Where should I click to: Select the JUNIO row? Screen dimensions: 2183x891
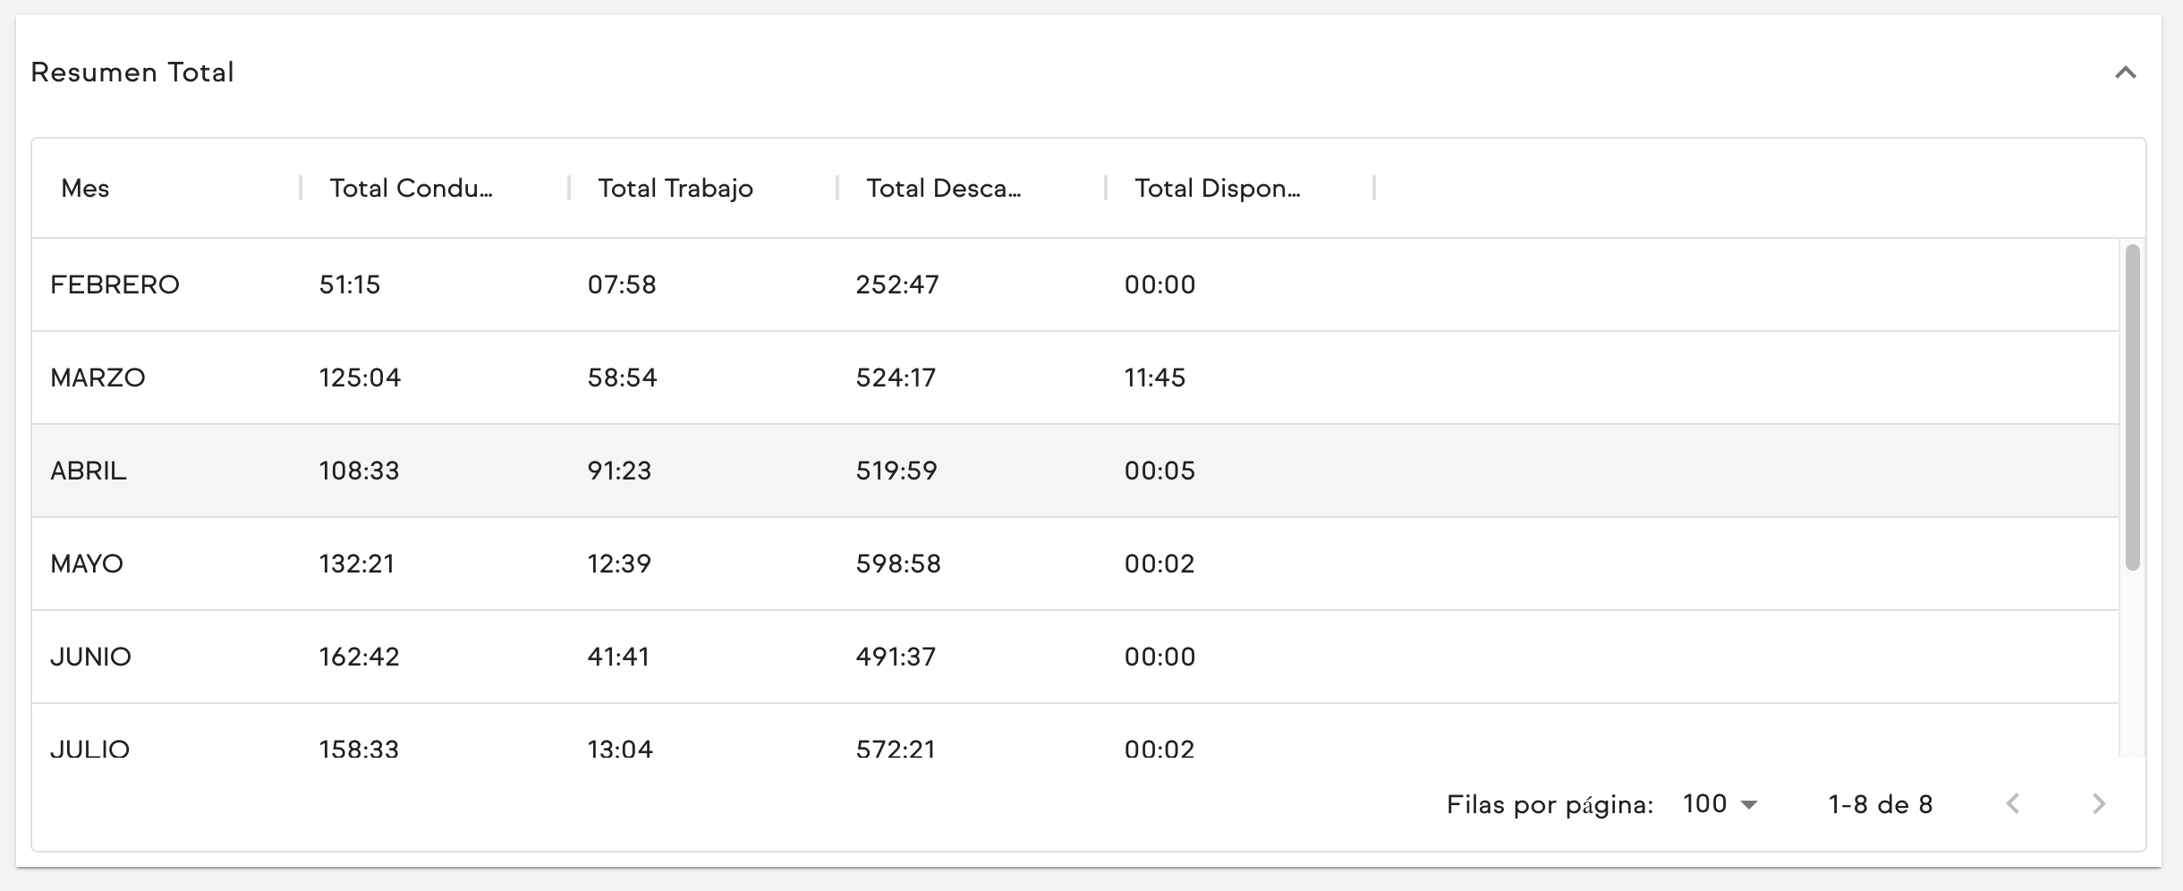90,657
